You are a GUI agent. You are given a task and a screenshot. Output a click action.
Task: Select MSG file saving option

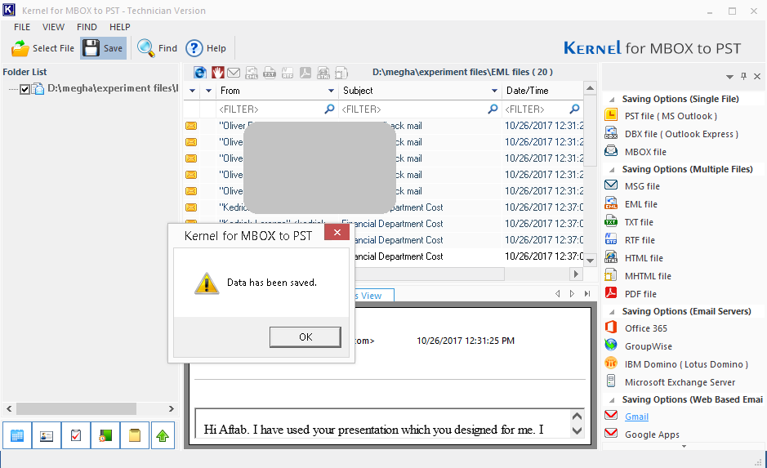pyautogui.click(x=642, y=186)
